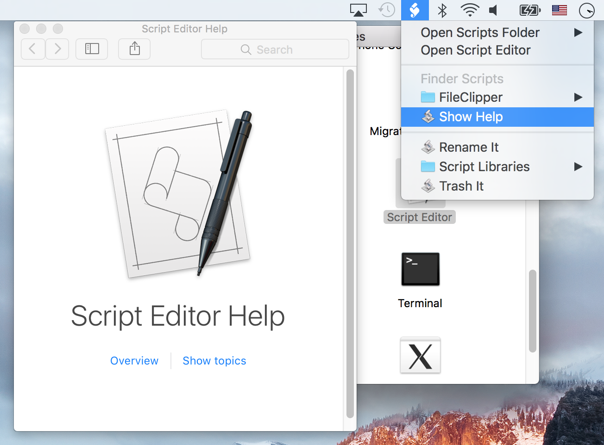604x445 pixels.
Task: Open the Bluetooth status icon
Action: point(442,10)
